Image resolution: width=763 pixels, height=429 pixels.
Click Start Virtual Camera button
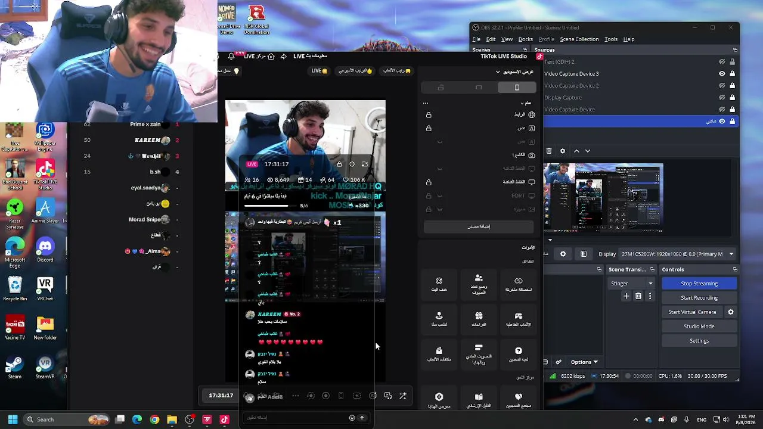click(x=692, y=312)
